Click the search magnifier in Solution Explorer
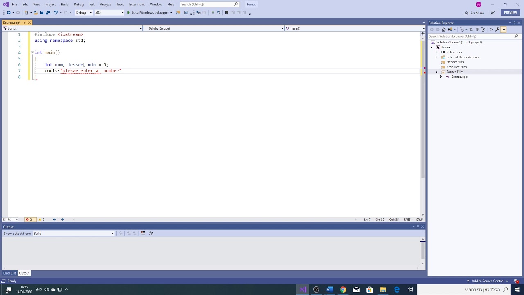 pyautogui.click(x=516, y=36)
